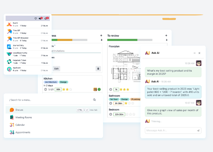Open the chat messages icon with badge

[40, 18]
